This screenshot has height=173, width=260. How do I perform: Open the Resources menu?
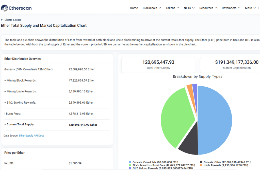[208, 8]
